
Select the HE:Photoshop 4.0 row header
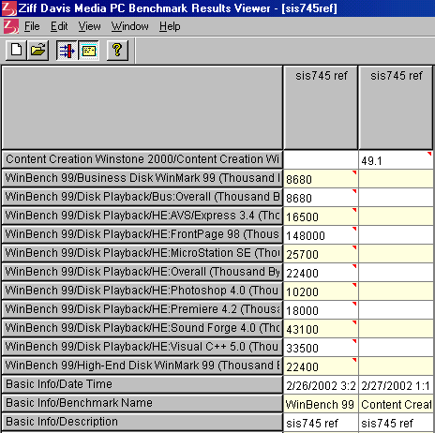142,291
